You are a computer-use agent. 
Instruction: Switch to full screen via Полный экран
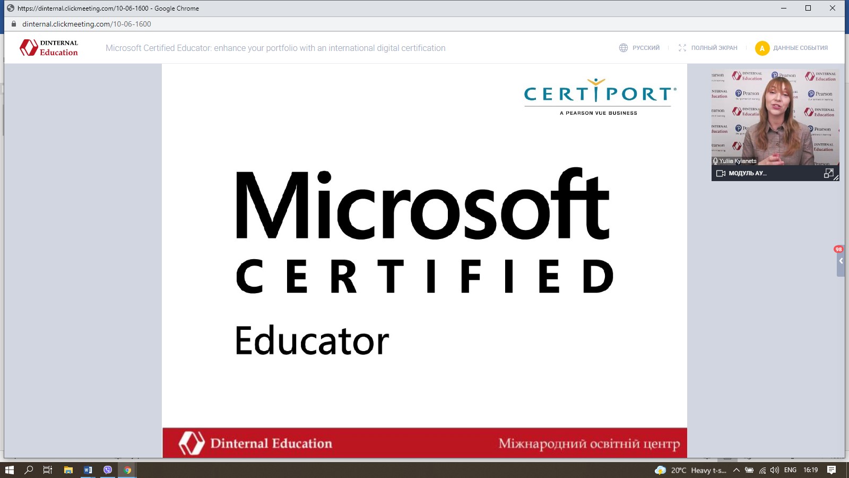(708, 48)
